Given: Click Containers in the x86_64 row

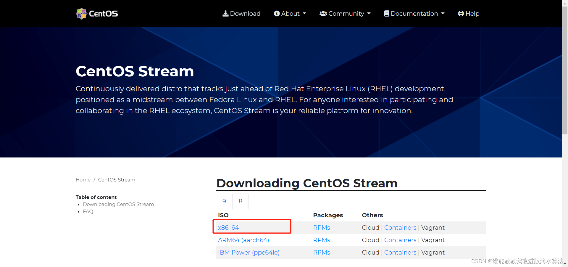Looking at the screenshot, I should [400, 227].
